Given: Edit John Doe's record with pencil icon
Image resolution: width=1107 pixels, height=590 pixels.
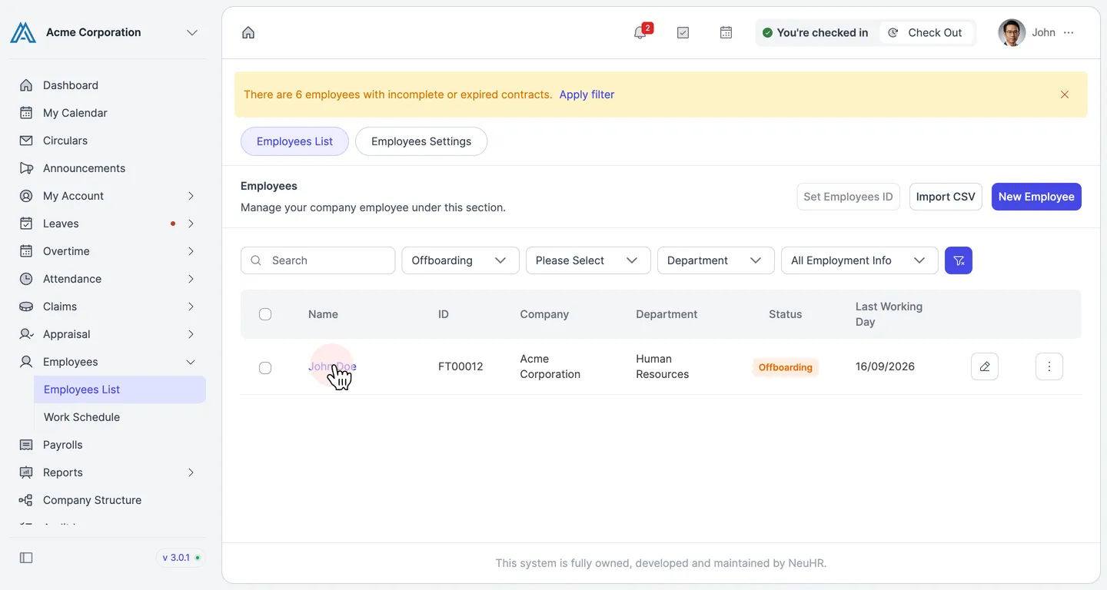Looking at the screenshot, I should pos(985,366).
